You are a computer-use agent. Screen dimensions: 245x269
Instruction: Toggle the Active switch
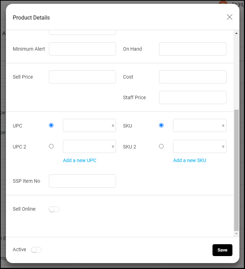click(x=36, y=250)
